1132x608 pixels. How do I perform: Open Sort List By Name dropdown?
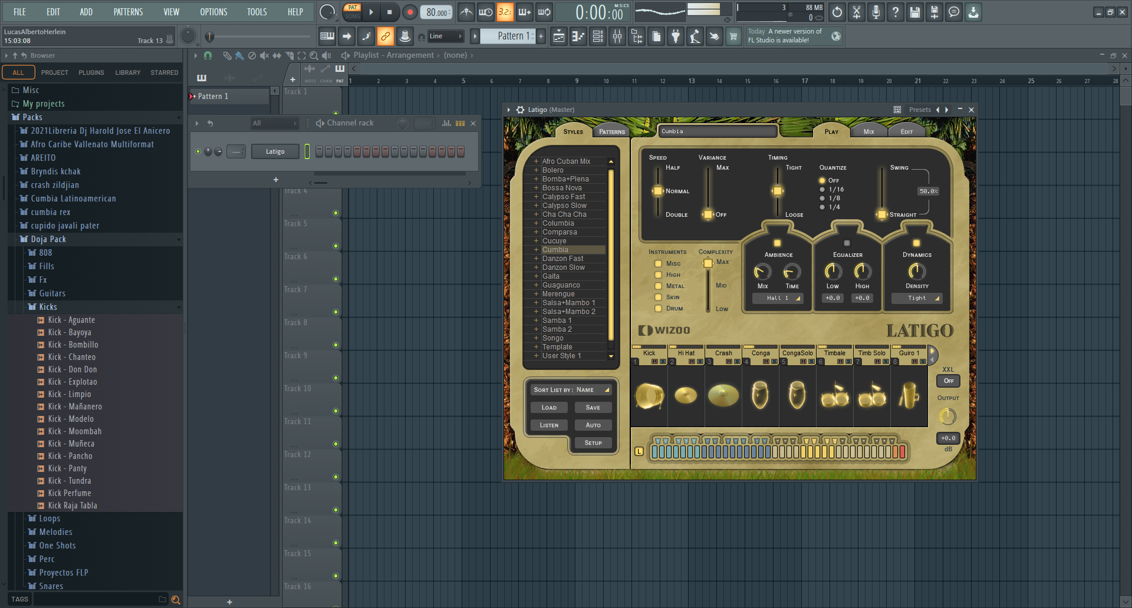point(570,390)
